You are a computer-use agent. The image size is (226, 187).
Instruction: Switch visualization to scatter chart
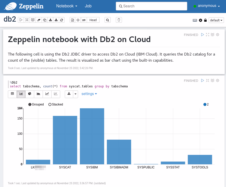56,94
